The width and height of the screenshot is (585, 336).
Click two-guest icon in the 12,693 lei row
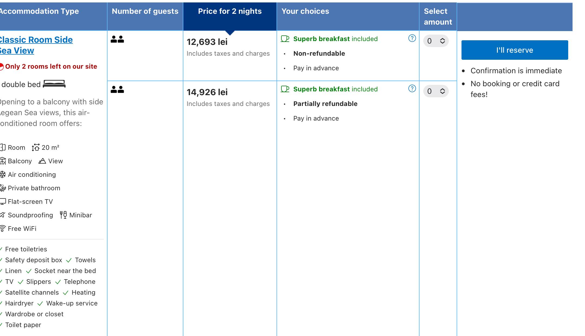(117, 39)
